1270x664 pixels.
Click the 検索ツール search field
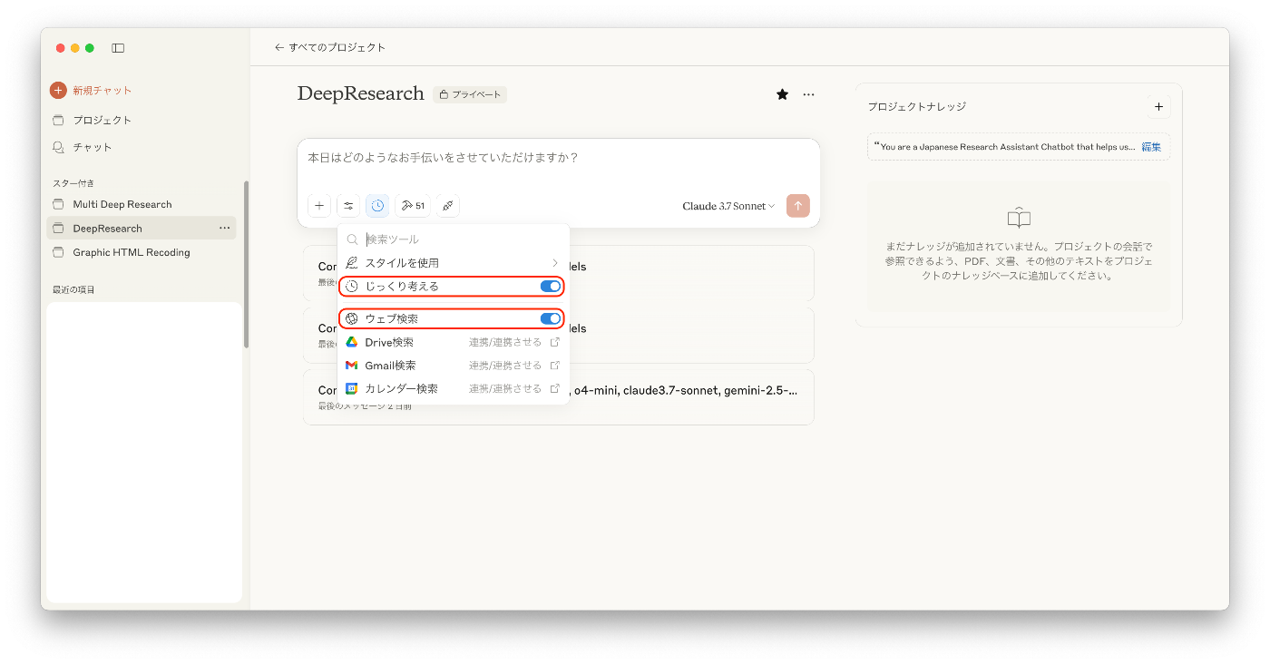pyautogui.click(x=454, y=239)
